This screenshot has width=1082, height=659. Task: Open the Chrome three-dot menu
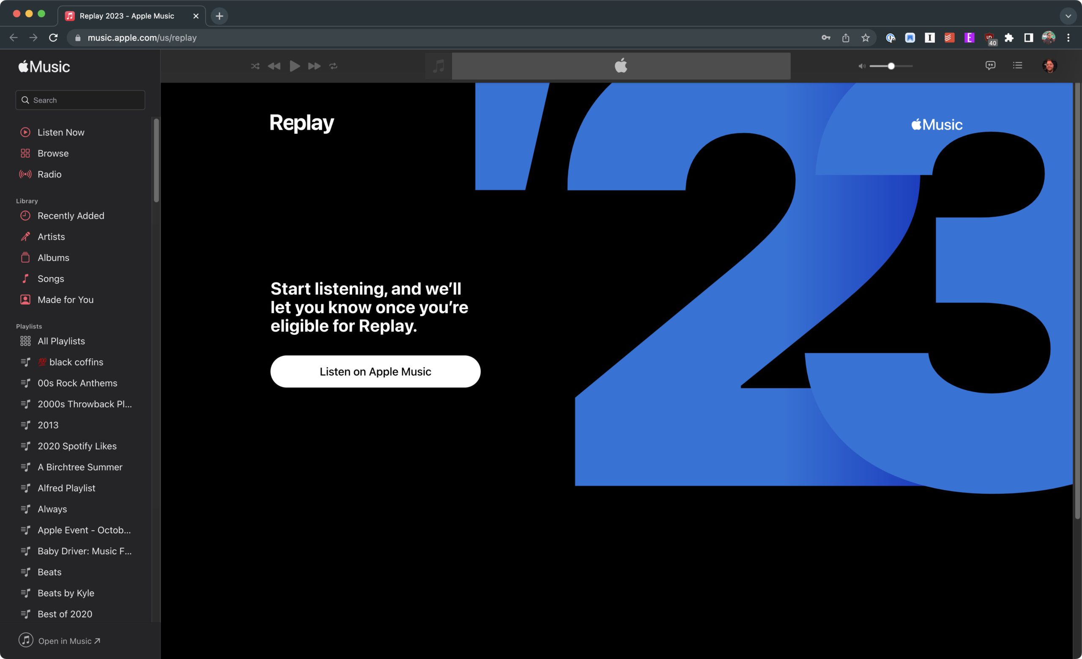point(1068,38)
